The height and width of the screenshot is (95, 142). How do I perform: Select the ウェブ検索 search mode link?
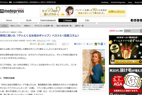(119, 31)
